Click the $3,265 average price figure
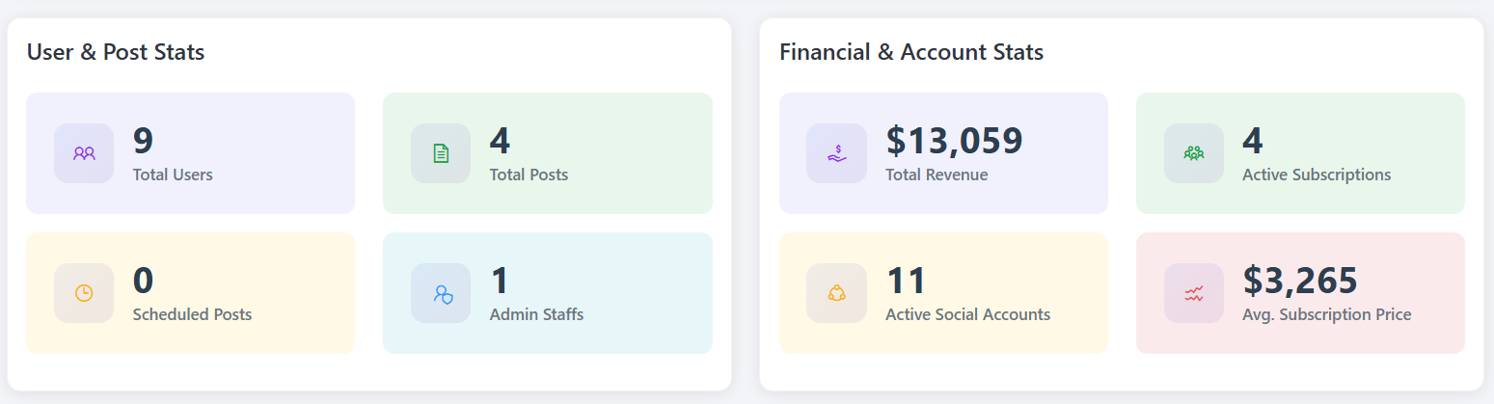Viewport: 1494px width, 404px height. point(1300,281)
